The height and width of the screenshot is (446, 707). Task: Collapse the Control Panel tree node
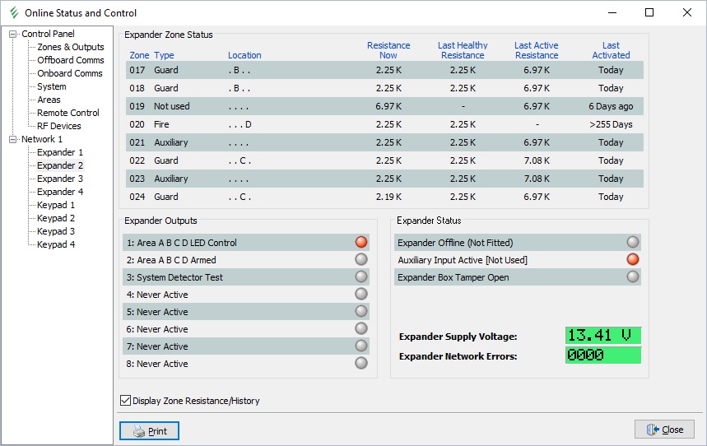[13, 34]
